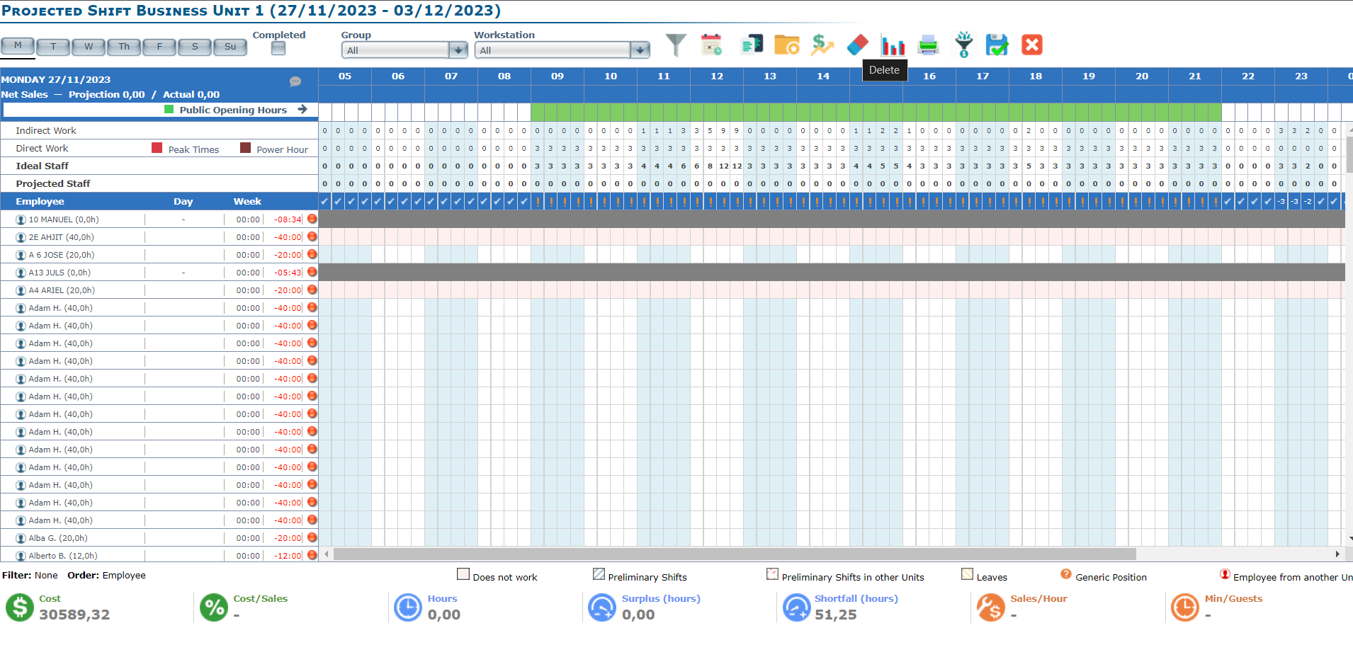Click the horizontal scrollbar thumb

[735, 554]
